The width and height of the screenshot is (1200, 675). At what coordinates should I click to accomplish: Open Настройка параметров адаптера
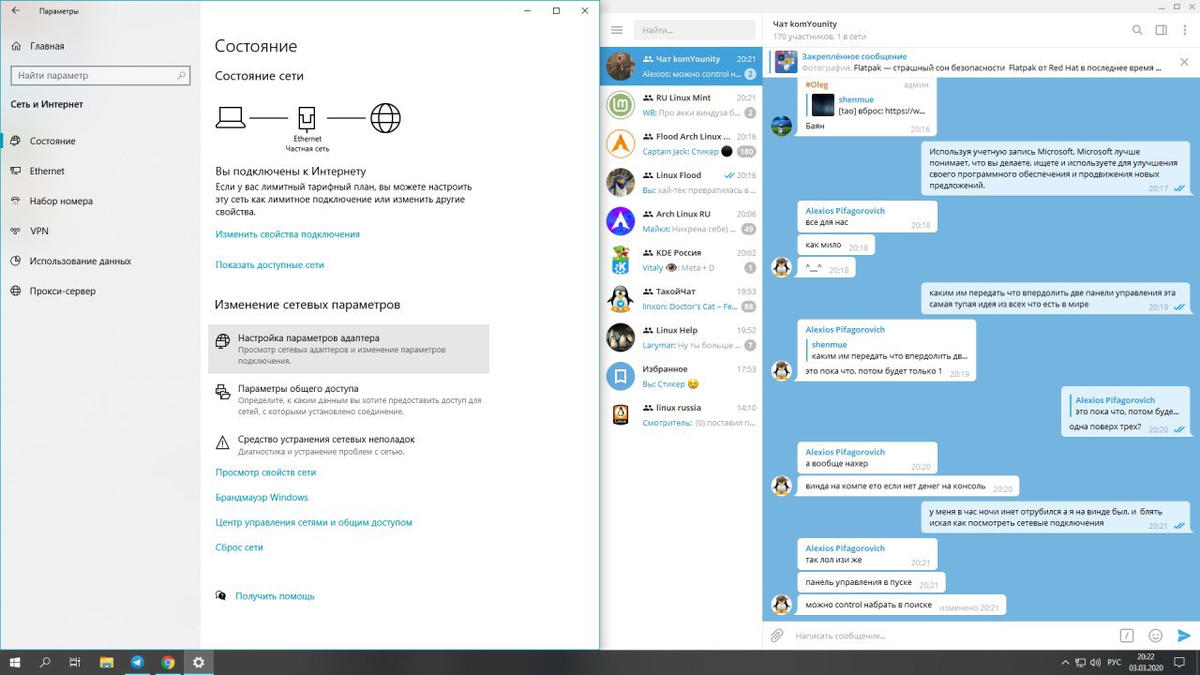(x=349, y=349)
